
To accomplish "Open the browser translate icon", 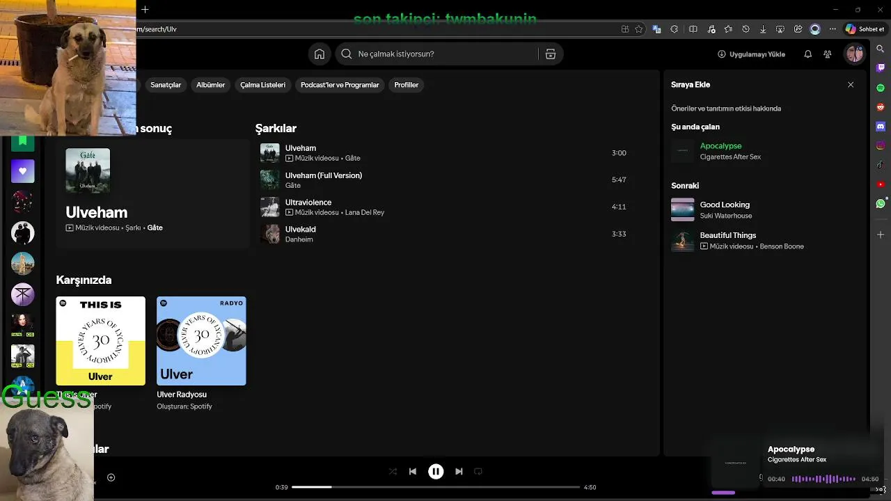I will coord(656,29).
